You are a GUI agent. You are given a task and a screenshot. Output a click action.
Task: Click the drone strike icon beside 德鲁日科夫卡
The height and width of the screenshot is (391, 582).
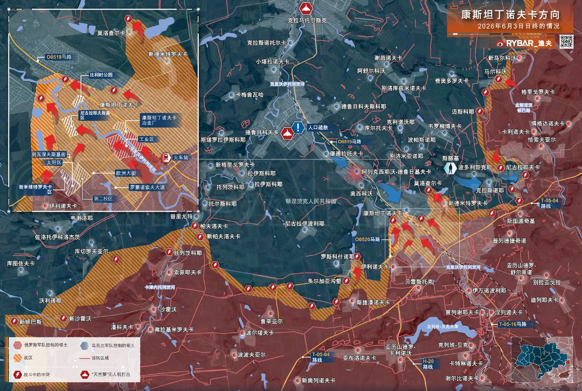point(288,132)
